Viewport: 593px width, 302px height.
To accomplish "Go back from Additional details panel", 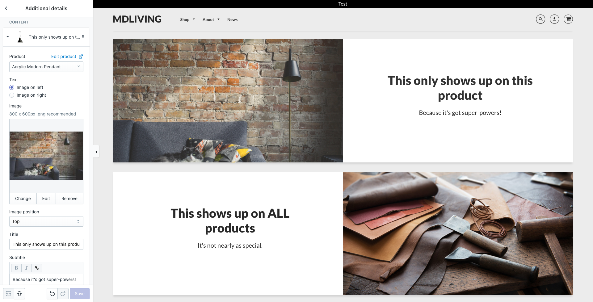I will click(6, 8).
